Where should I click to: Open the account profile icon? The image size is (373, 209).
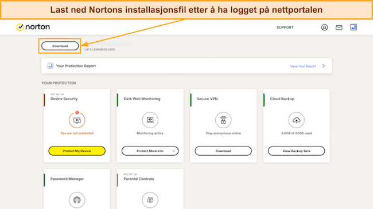point(324,27)
